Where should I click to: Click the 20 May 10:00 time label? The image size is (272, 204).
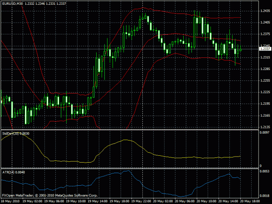pos(206,201)
